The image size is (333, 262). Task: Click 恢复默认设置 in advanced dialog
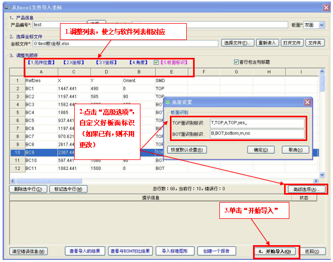pos(188,150)
